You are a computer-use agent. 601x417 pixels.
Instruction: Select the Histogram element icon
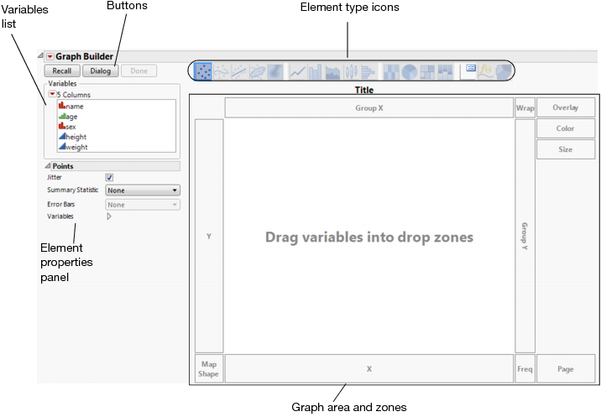pos(368,71)
